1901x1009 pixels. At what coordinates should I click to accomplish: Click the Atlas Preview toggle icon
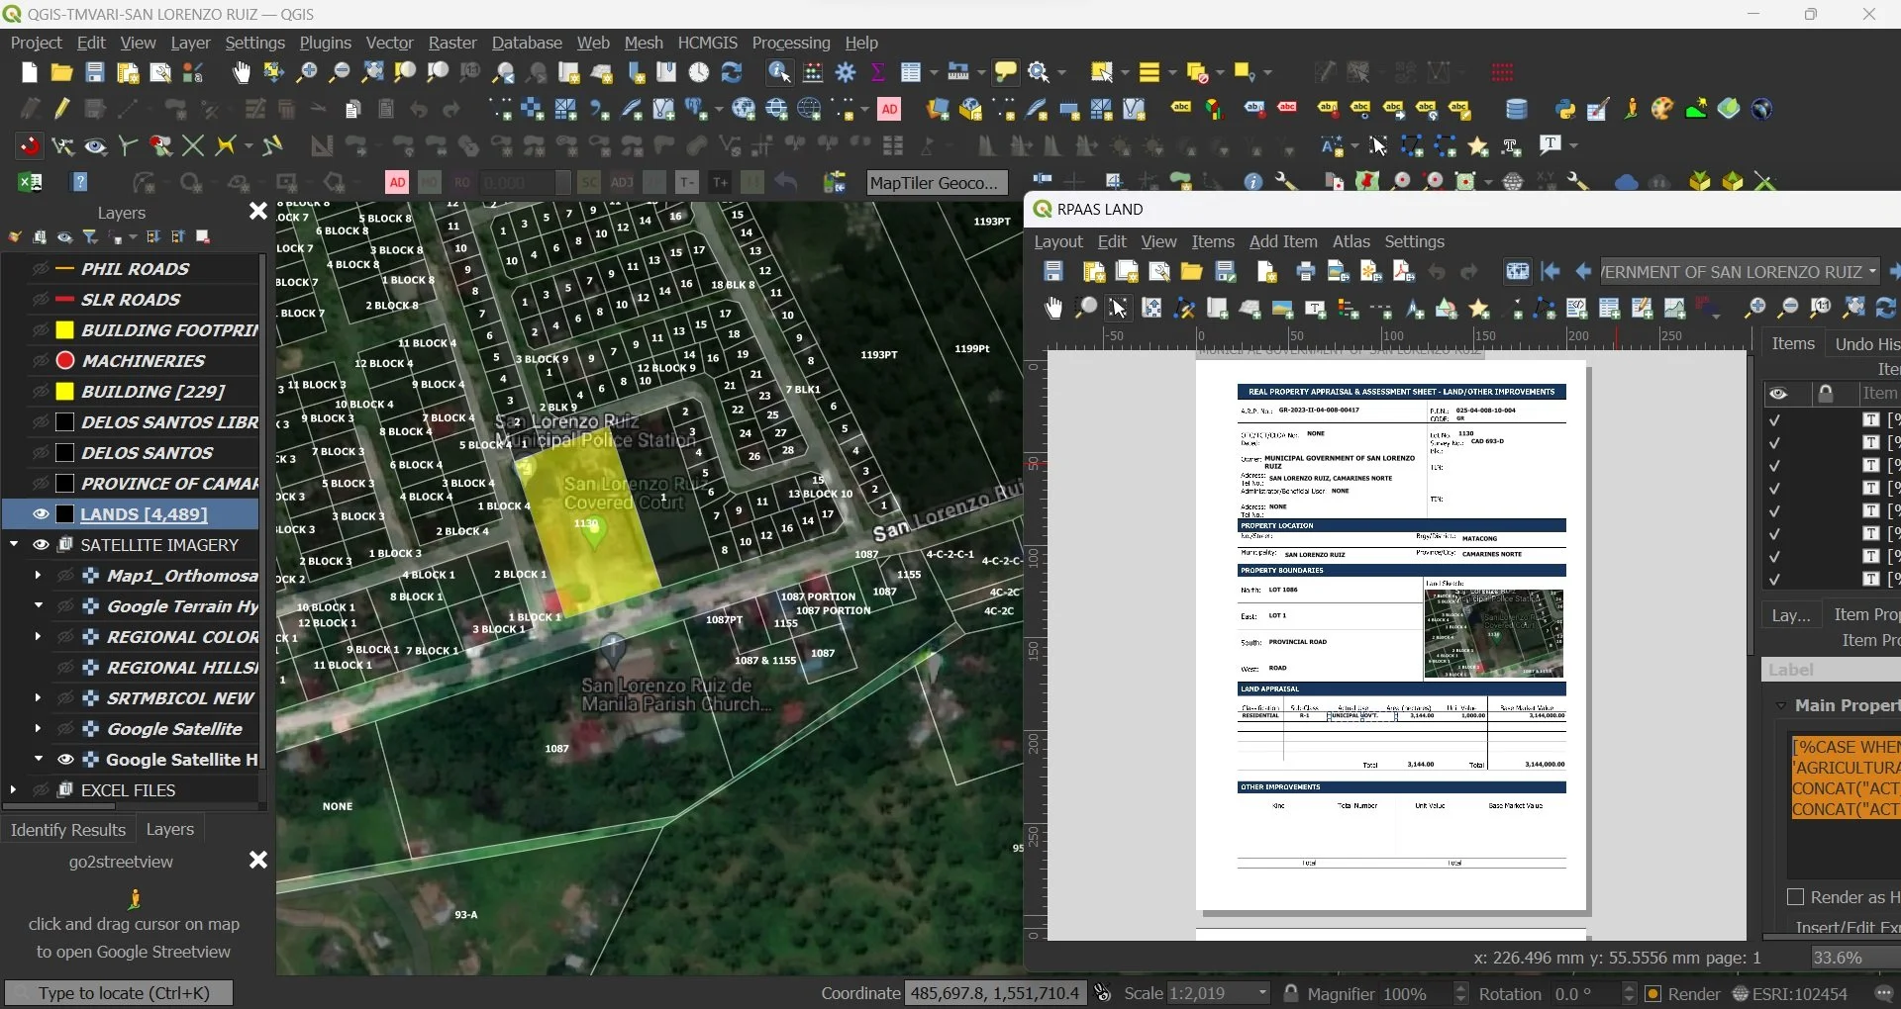tap(1517, 272)
